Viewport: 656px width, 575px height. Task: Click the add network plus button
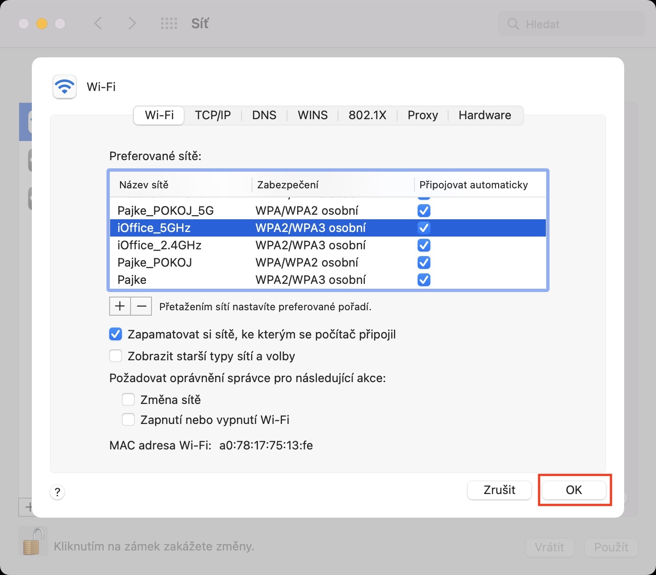120,307
